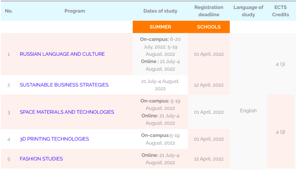Open Russian Language and Culture program link
Screen dimensions: 296x170
pos(62,54)
